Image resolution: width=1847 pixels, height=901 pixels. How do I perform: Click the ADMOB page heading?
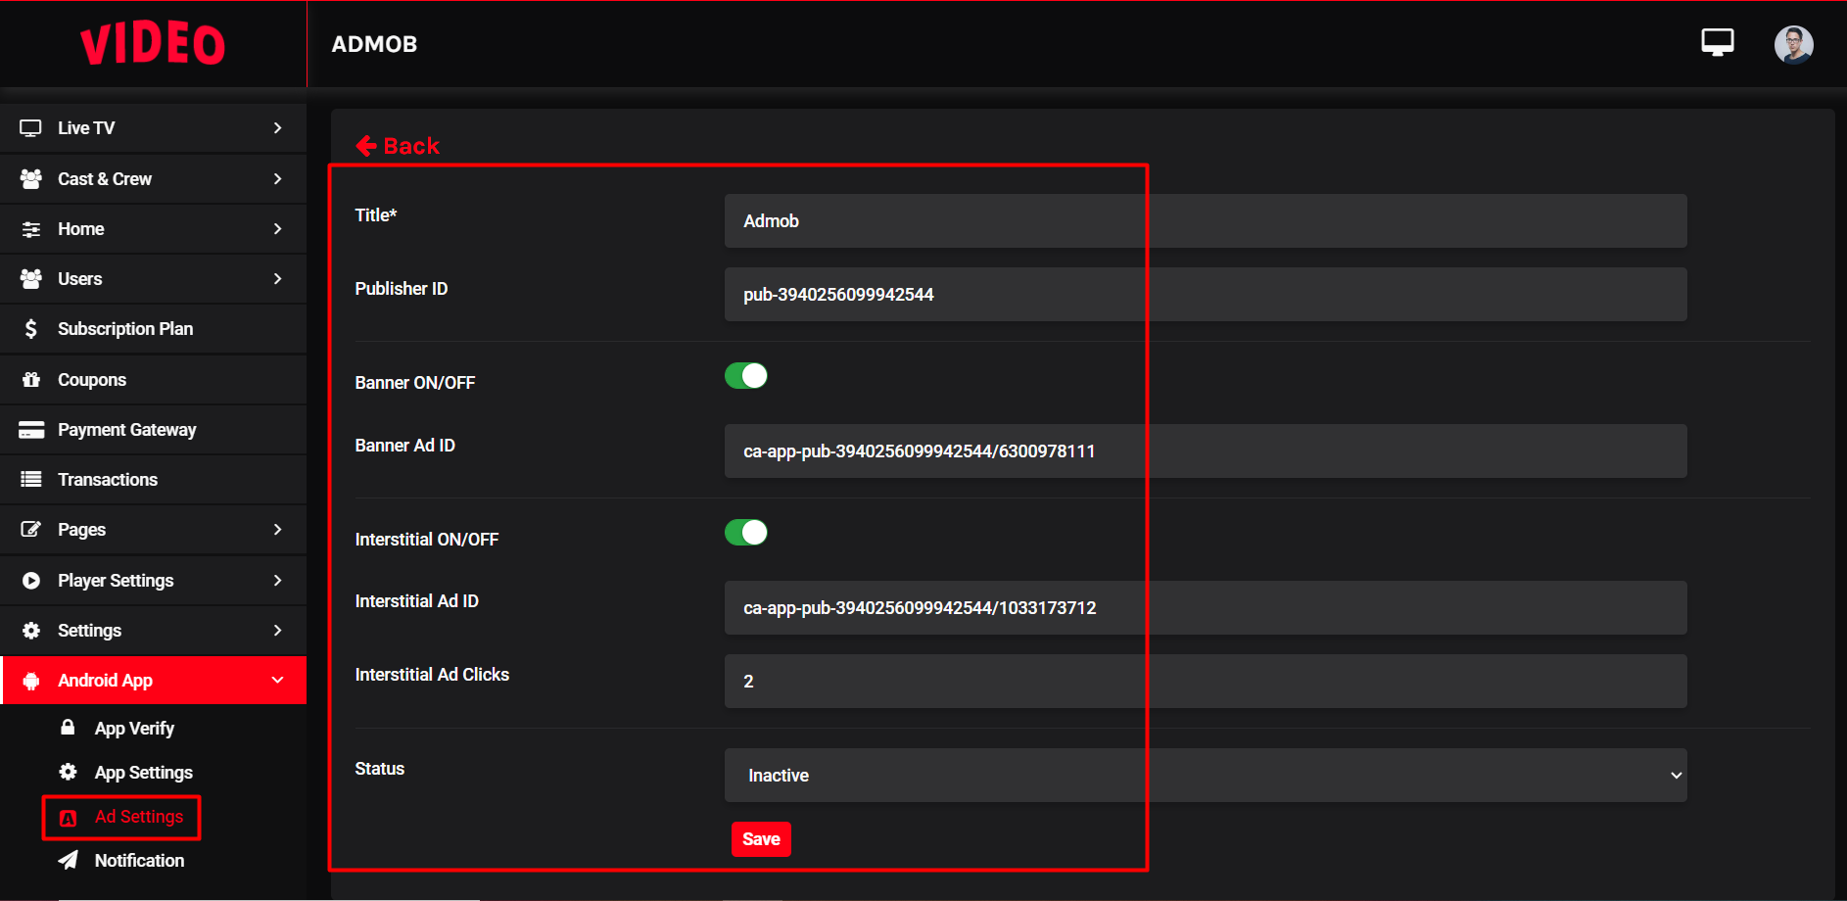pyautogui.click(x=374, y=44)
